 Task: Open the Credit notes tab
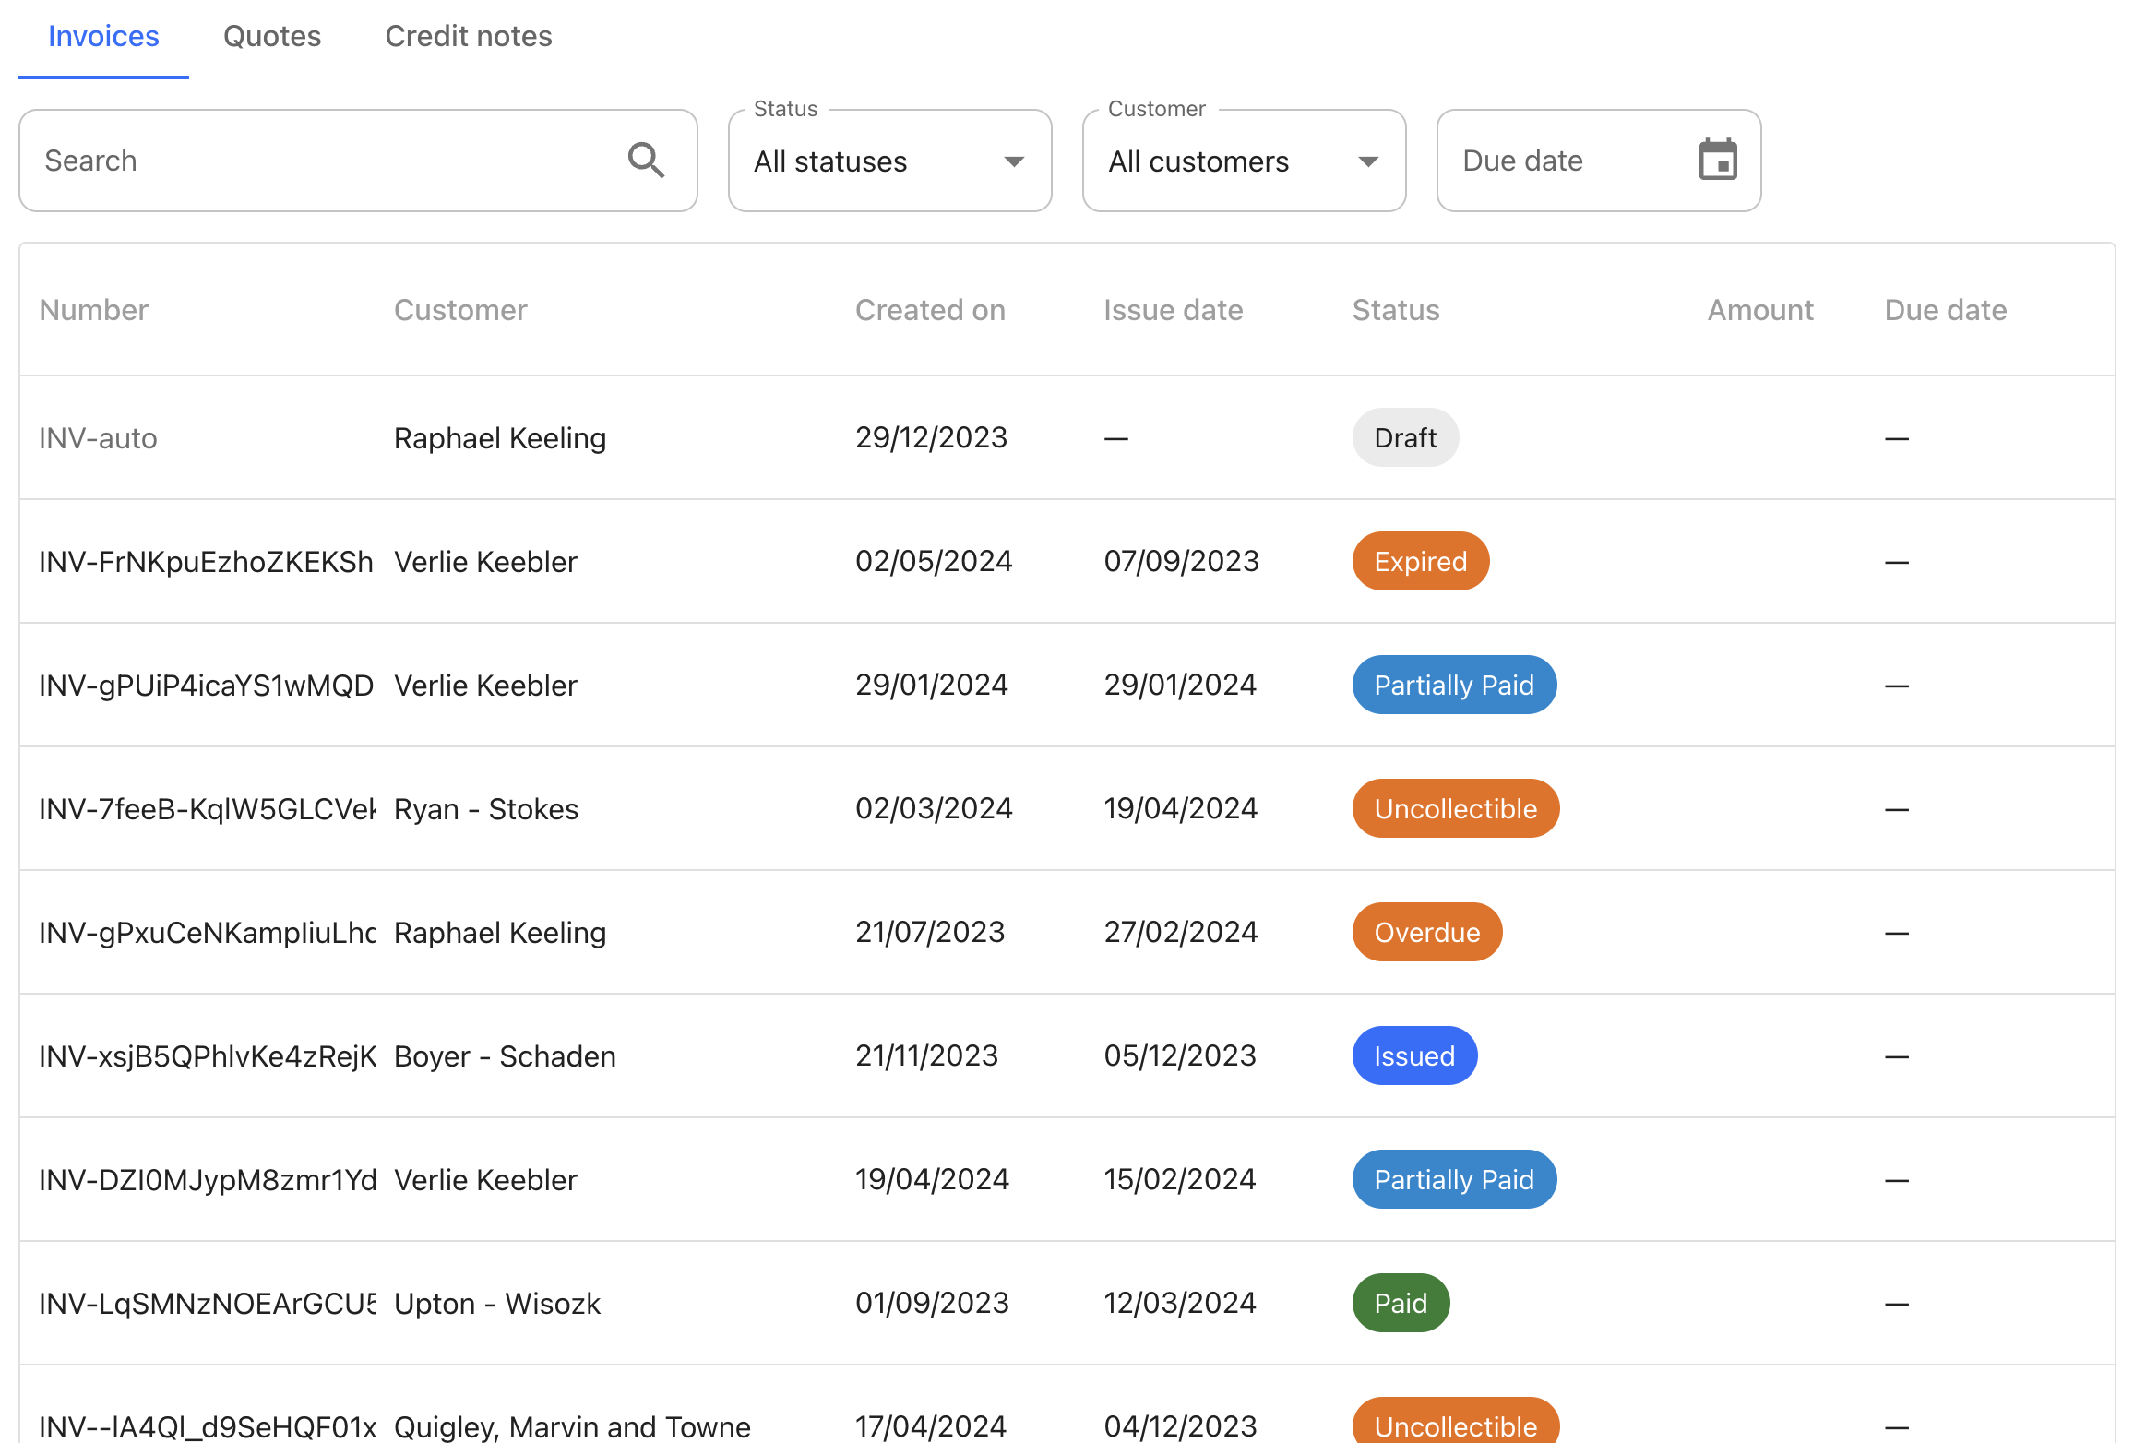click(469, 36)
